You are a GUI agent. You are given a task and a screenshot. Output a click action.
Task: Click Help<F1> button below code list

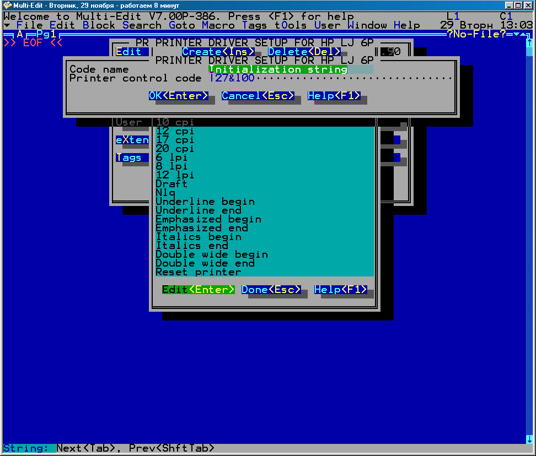click(340, 290)
